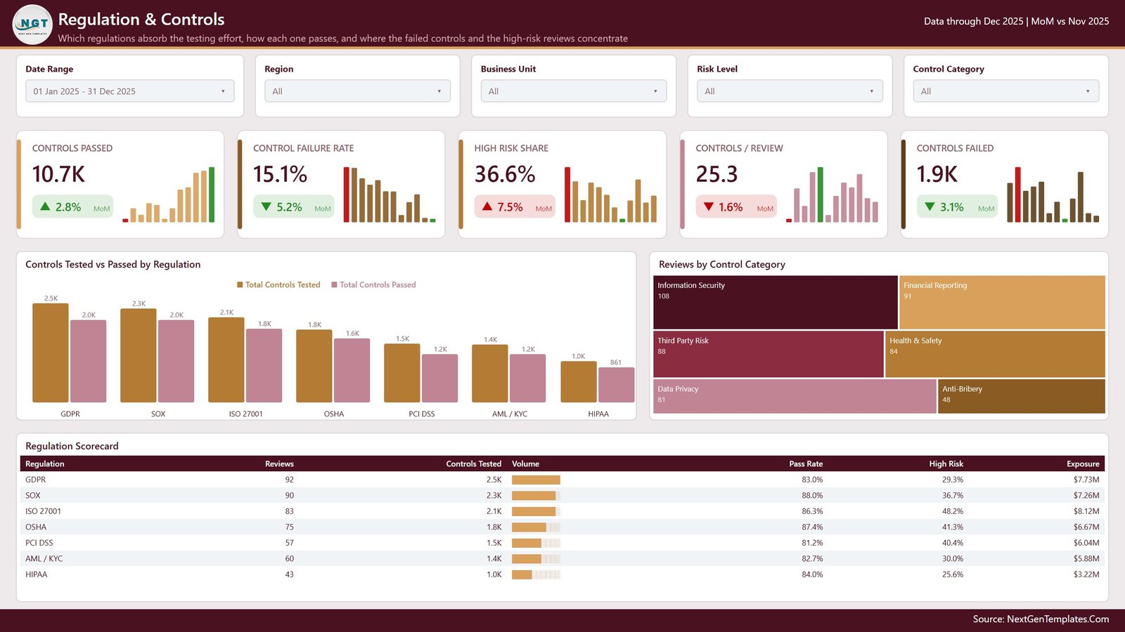Viewport: 1125px width, 632px height.
Task: Sort table by Pass Rate column header
Action: pyautogui.click(x=806, y=464)
